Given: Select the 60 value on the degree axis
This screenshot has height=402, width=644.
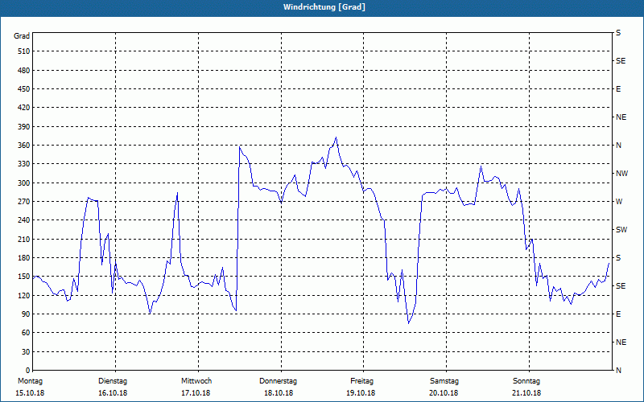Looking at the screenshot, I should tap(26, 333).
